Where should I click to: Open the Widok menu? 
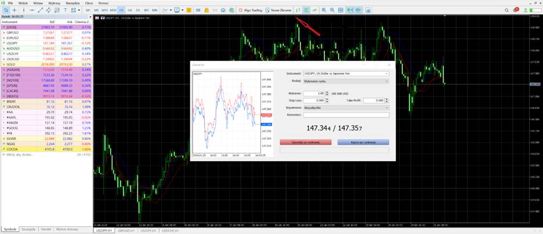pos(23,3)
